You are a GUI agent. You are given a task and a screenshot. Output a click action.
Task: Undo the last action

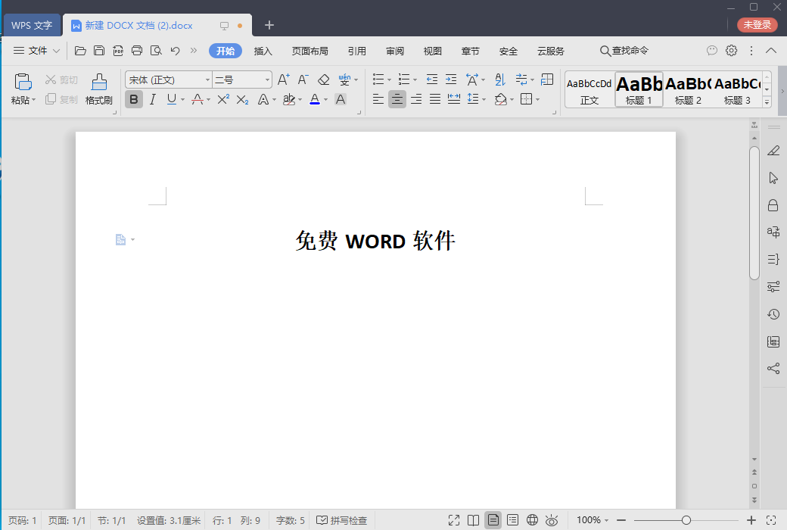pyautogui.click(x=175, y=51)
